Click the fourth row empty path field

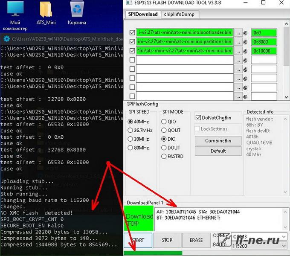tap(185, 60)
